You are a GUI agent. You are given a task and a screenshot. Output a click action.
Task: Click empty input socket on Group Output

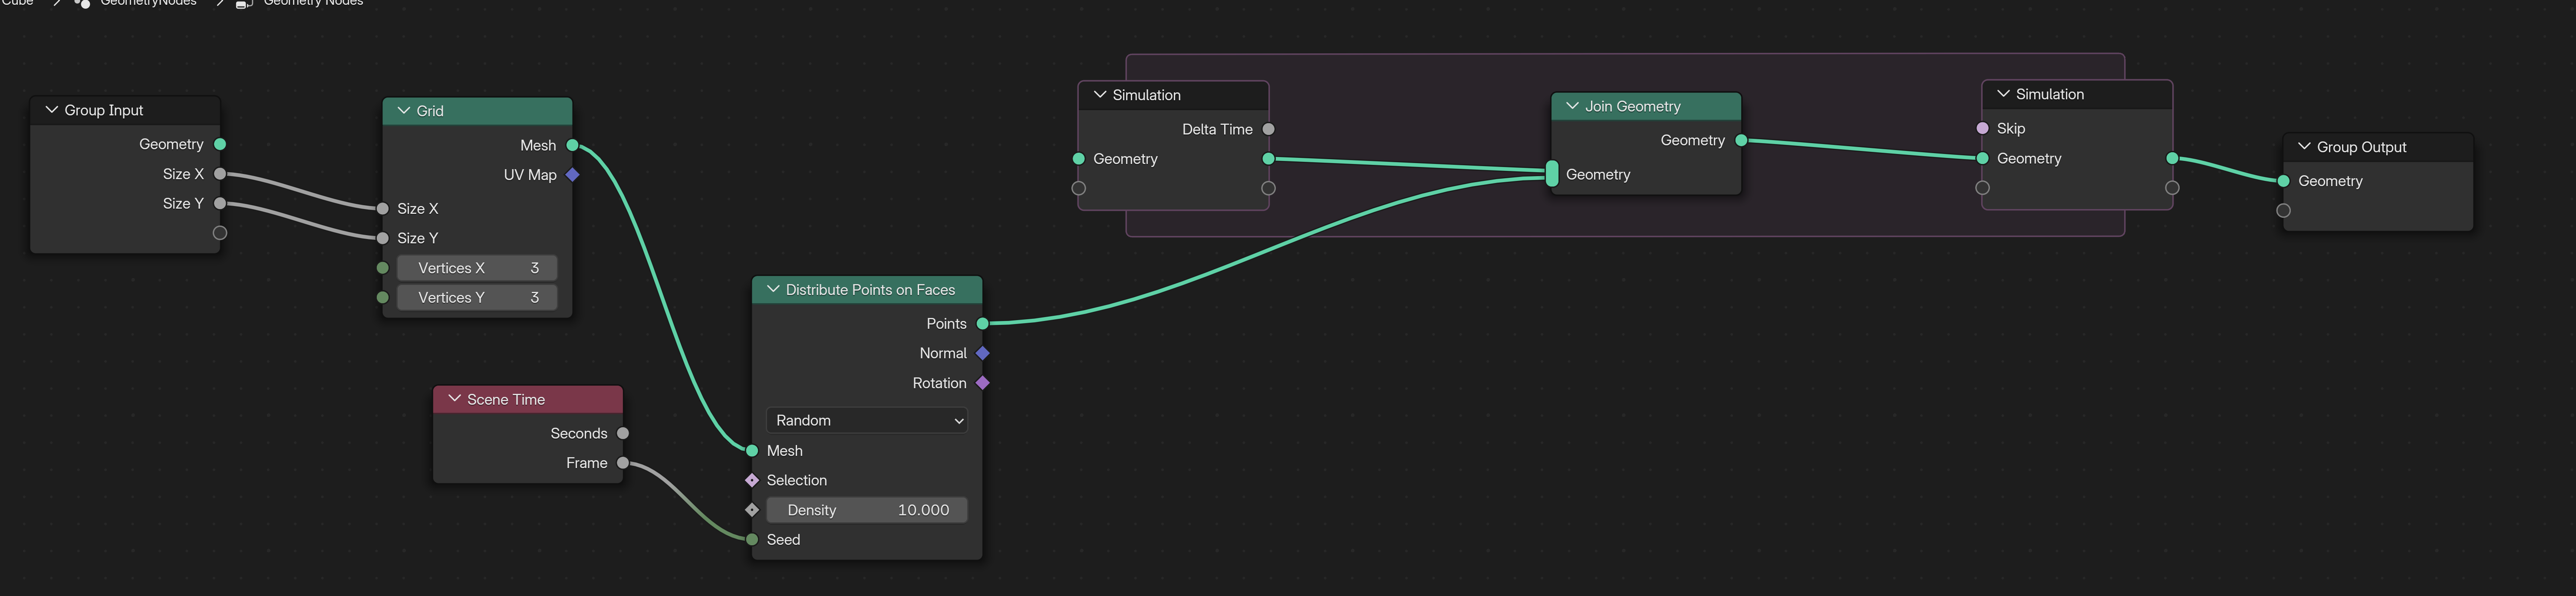tap(2283, 211)
